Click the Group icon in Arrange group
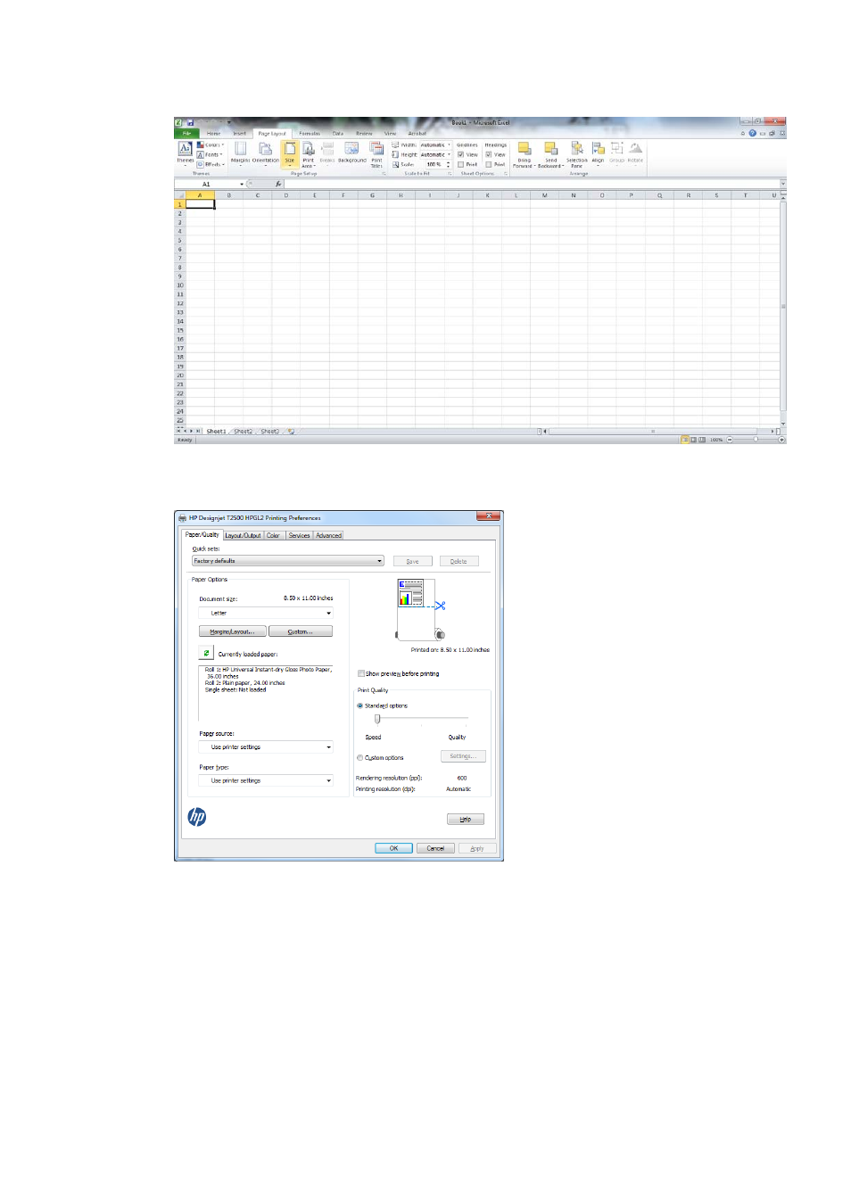This screenshot has width=851, height=1204. tap(616, 153)
